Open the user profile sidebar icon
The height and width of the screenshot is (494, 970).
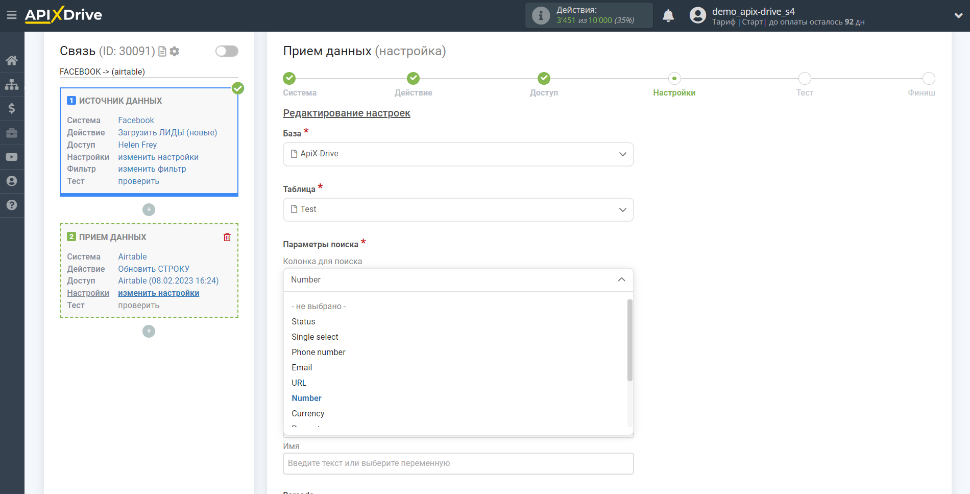pyautogui.click(x=12, y=181)
